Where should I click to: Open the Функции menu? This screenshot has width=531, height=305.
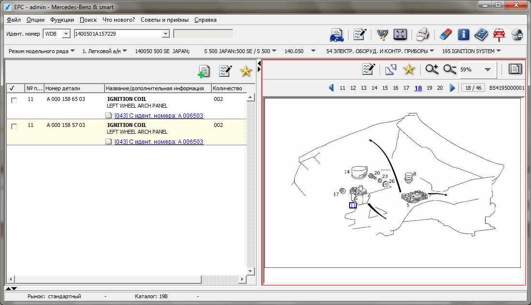(62, 20)
